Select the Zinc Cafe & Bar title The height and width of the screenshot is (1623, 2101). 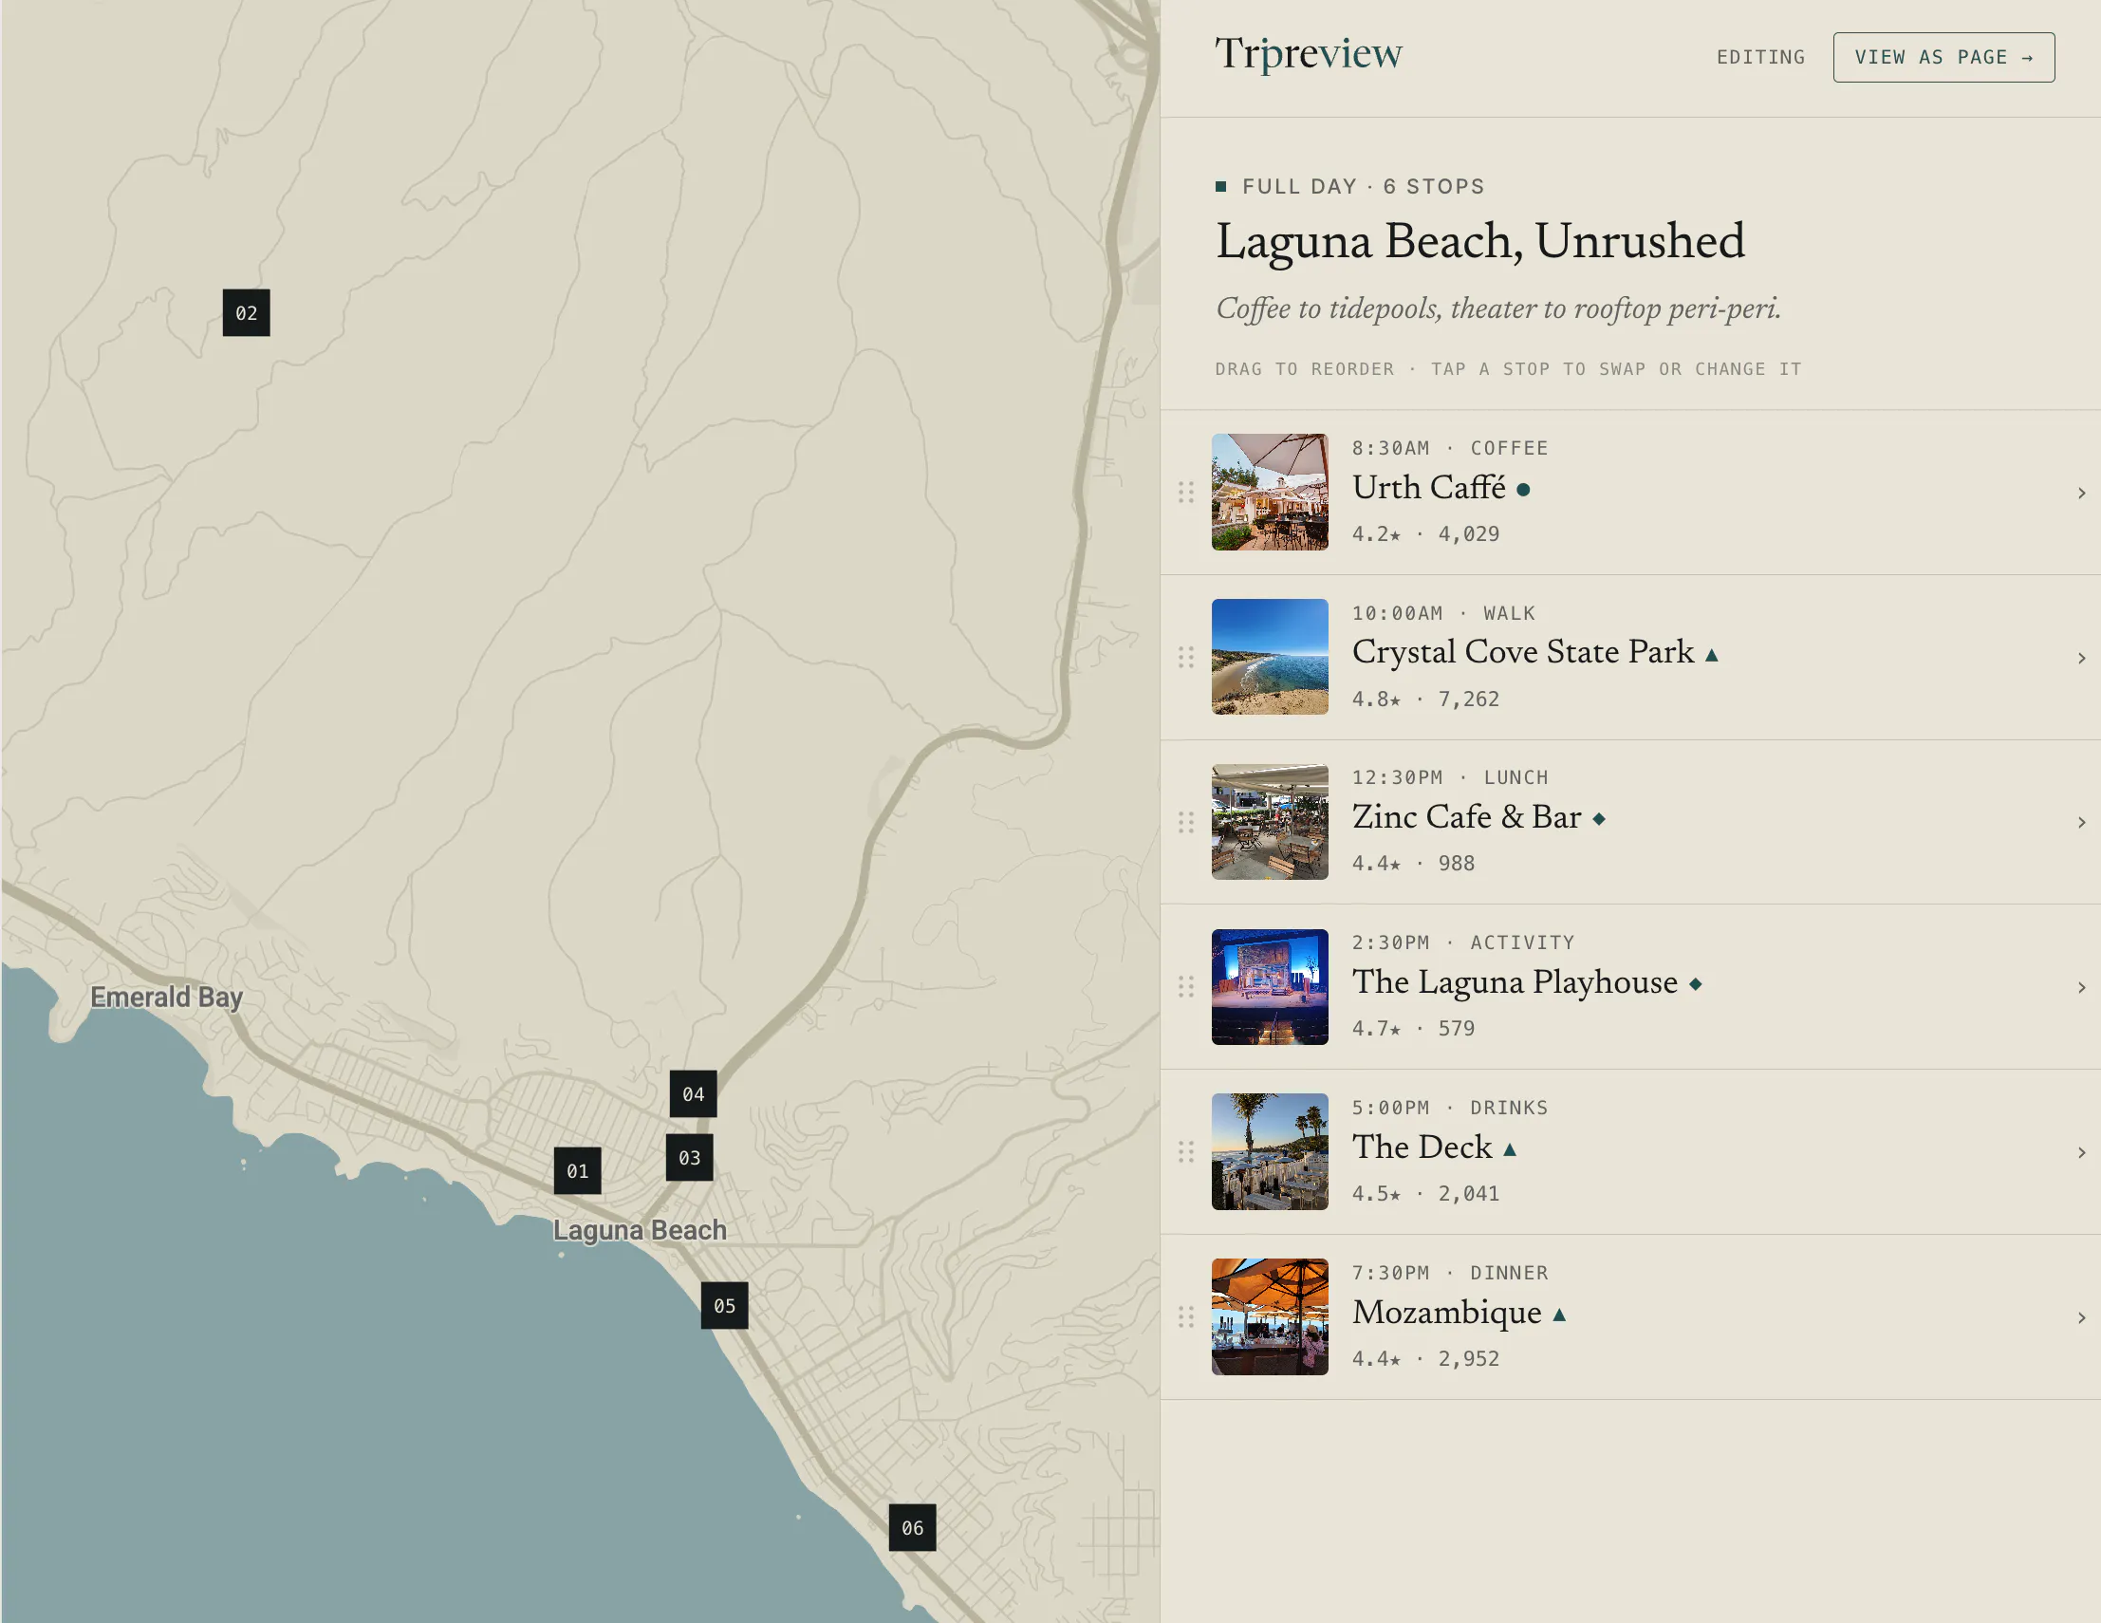pos(1466,818)
